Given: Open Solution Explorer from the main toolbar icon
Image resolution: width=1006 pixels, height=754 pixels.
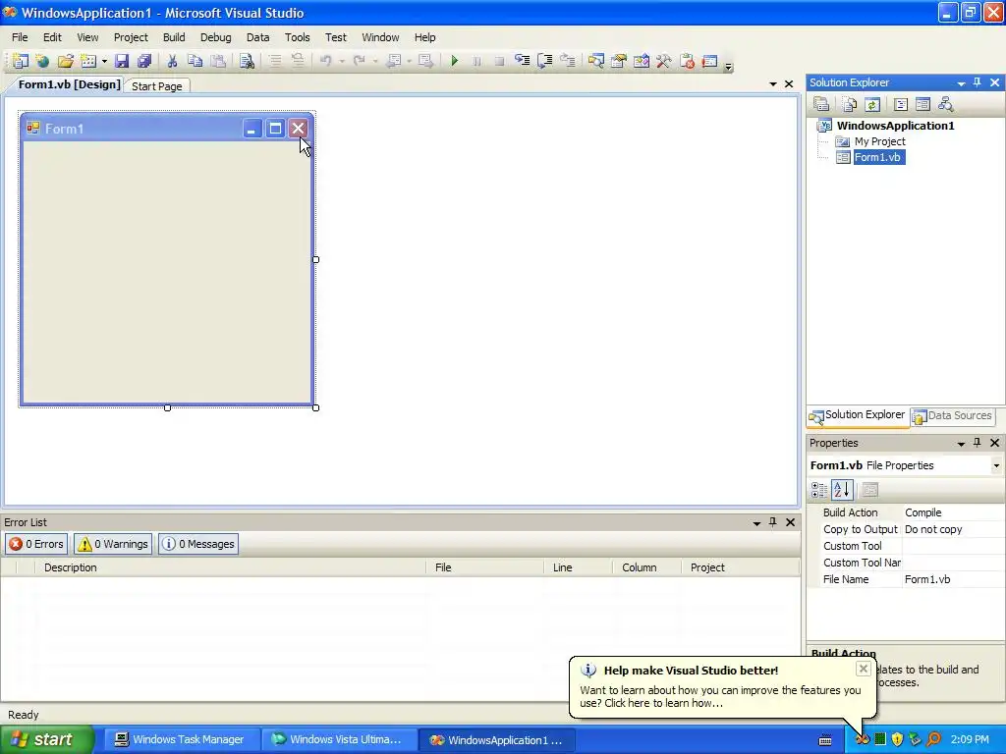Looking at the screenshot, I should click(x=596, y=61).
